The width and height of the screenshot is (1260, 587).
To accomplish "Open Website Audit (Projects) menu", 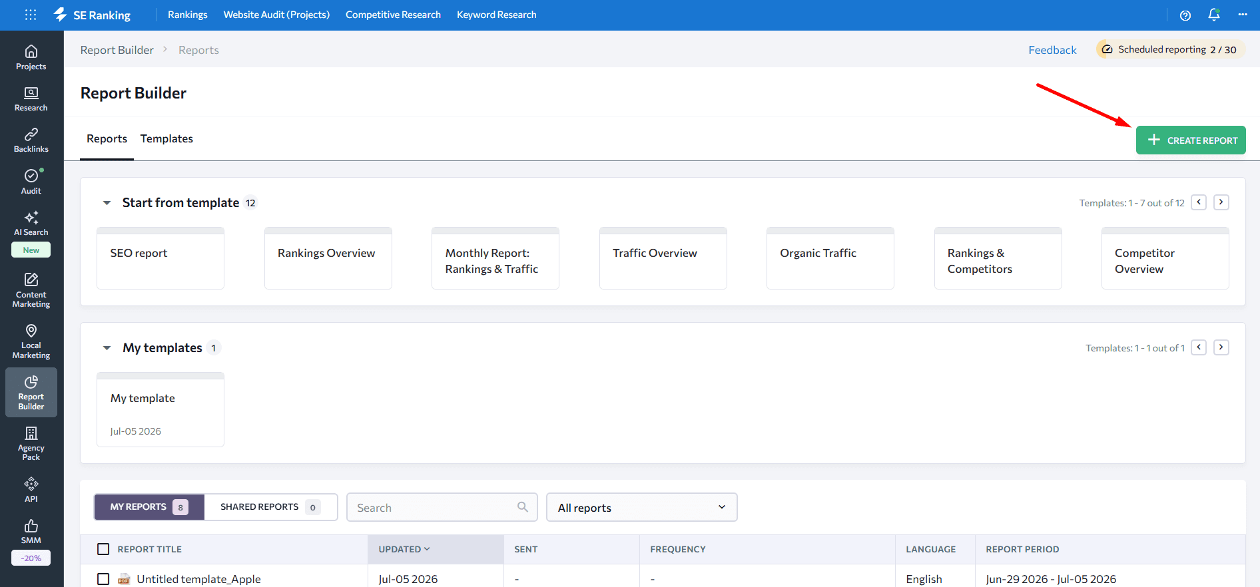I will coord(276,15).
